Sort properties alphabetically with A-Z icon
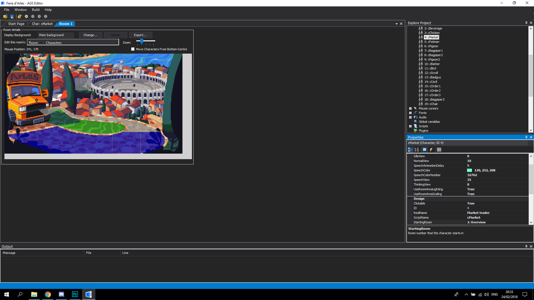The height and width of the screenshot is (300, 534). pyautogui.click(x=417, y=150)
